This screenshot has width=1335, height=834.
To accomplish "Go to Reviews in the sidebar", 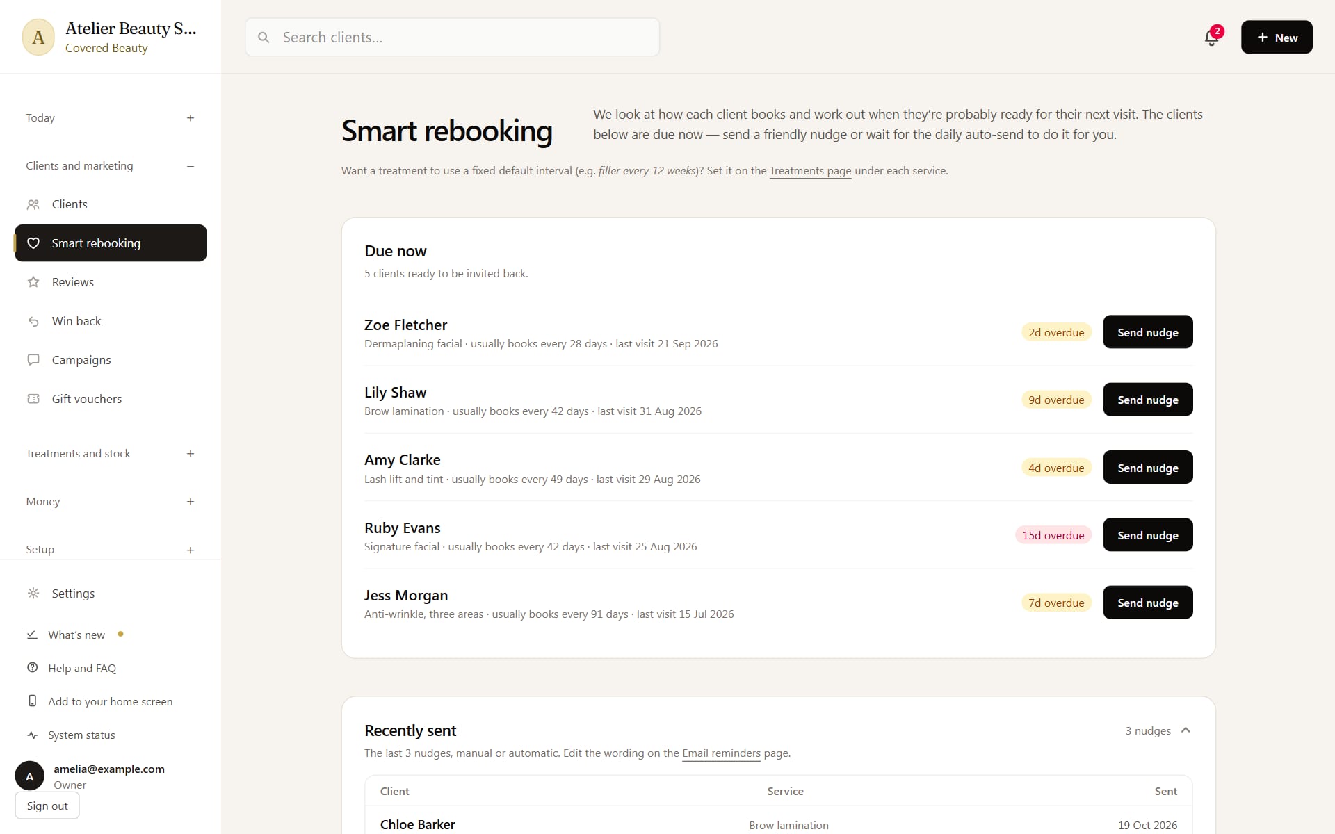I will (111, 282).
